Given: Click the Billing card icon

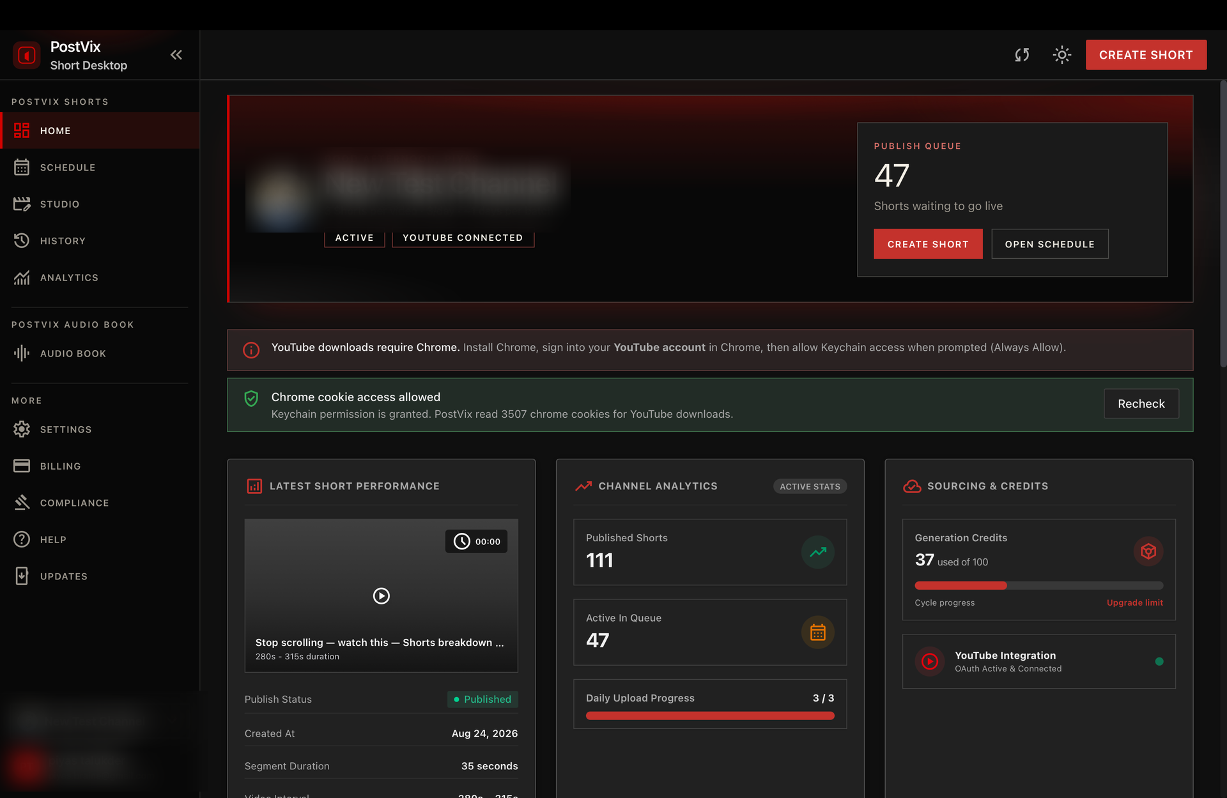Looking at the screenshot, I should click(x=22, y=466).
